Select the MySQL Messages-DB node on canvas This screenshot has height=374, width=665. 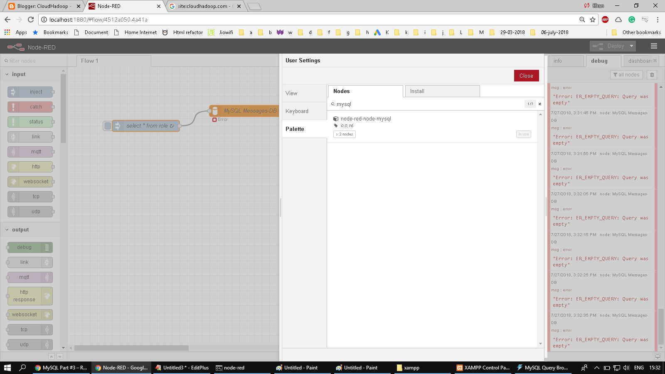245,111
